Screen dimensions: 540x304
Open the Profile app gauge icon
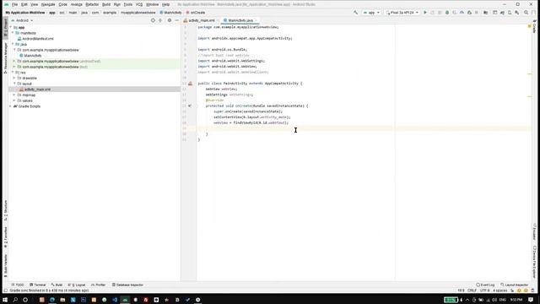point(462,13)
